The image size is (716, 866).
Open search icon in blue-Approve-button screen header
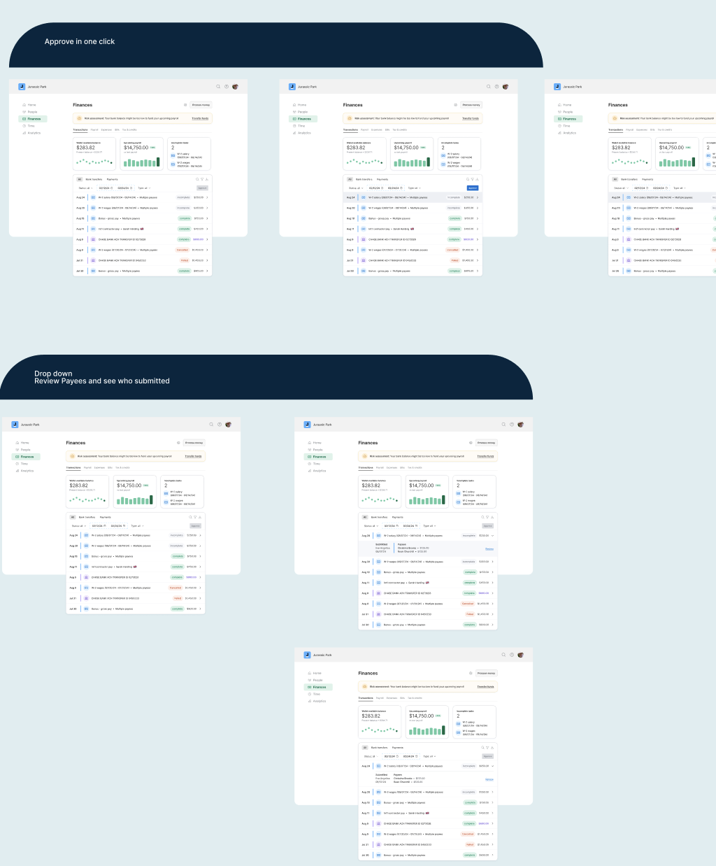tap(489, 87)
